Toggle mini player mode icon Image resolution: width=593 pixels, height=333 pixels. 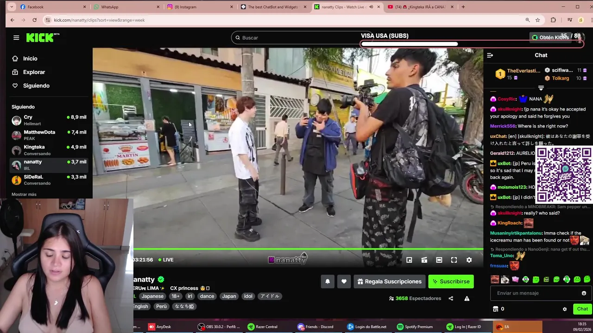(409, 260)
